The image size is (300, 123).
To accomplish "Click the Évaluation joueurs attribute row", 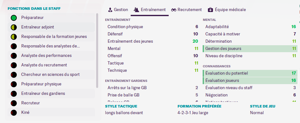I will point(250,81).
